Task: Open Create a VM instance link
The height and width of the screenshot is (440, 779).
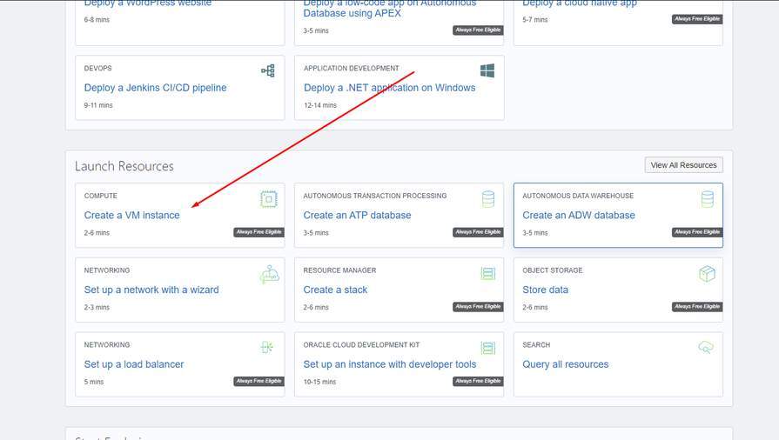Action: pyautogui.click(x=131, y=216)
